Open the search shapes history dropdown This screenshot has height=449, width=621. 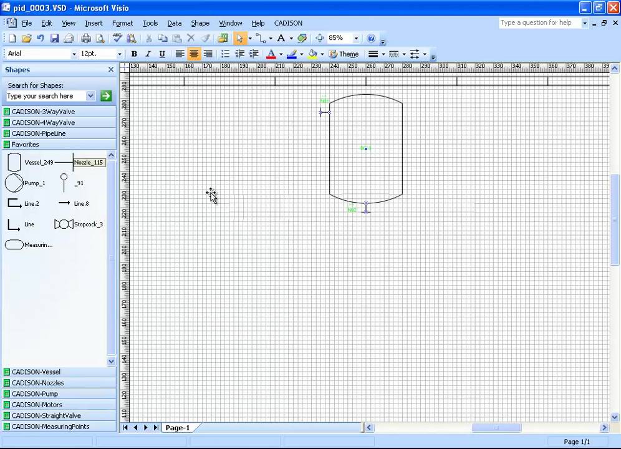point(90,96)
